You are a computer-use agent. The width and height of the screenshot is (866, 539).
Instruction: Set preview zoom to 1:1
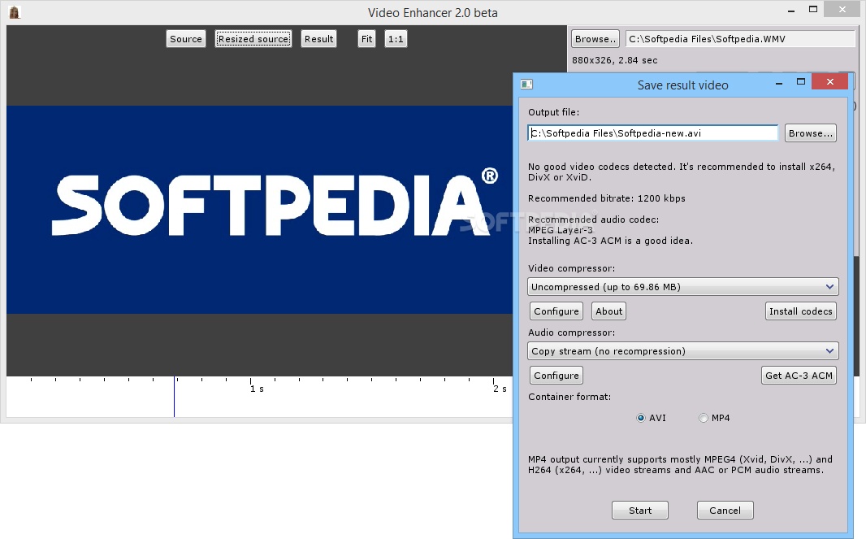coord(396,39)
